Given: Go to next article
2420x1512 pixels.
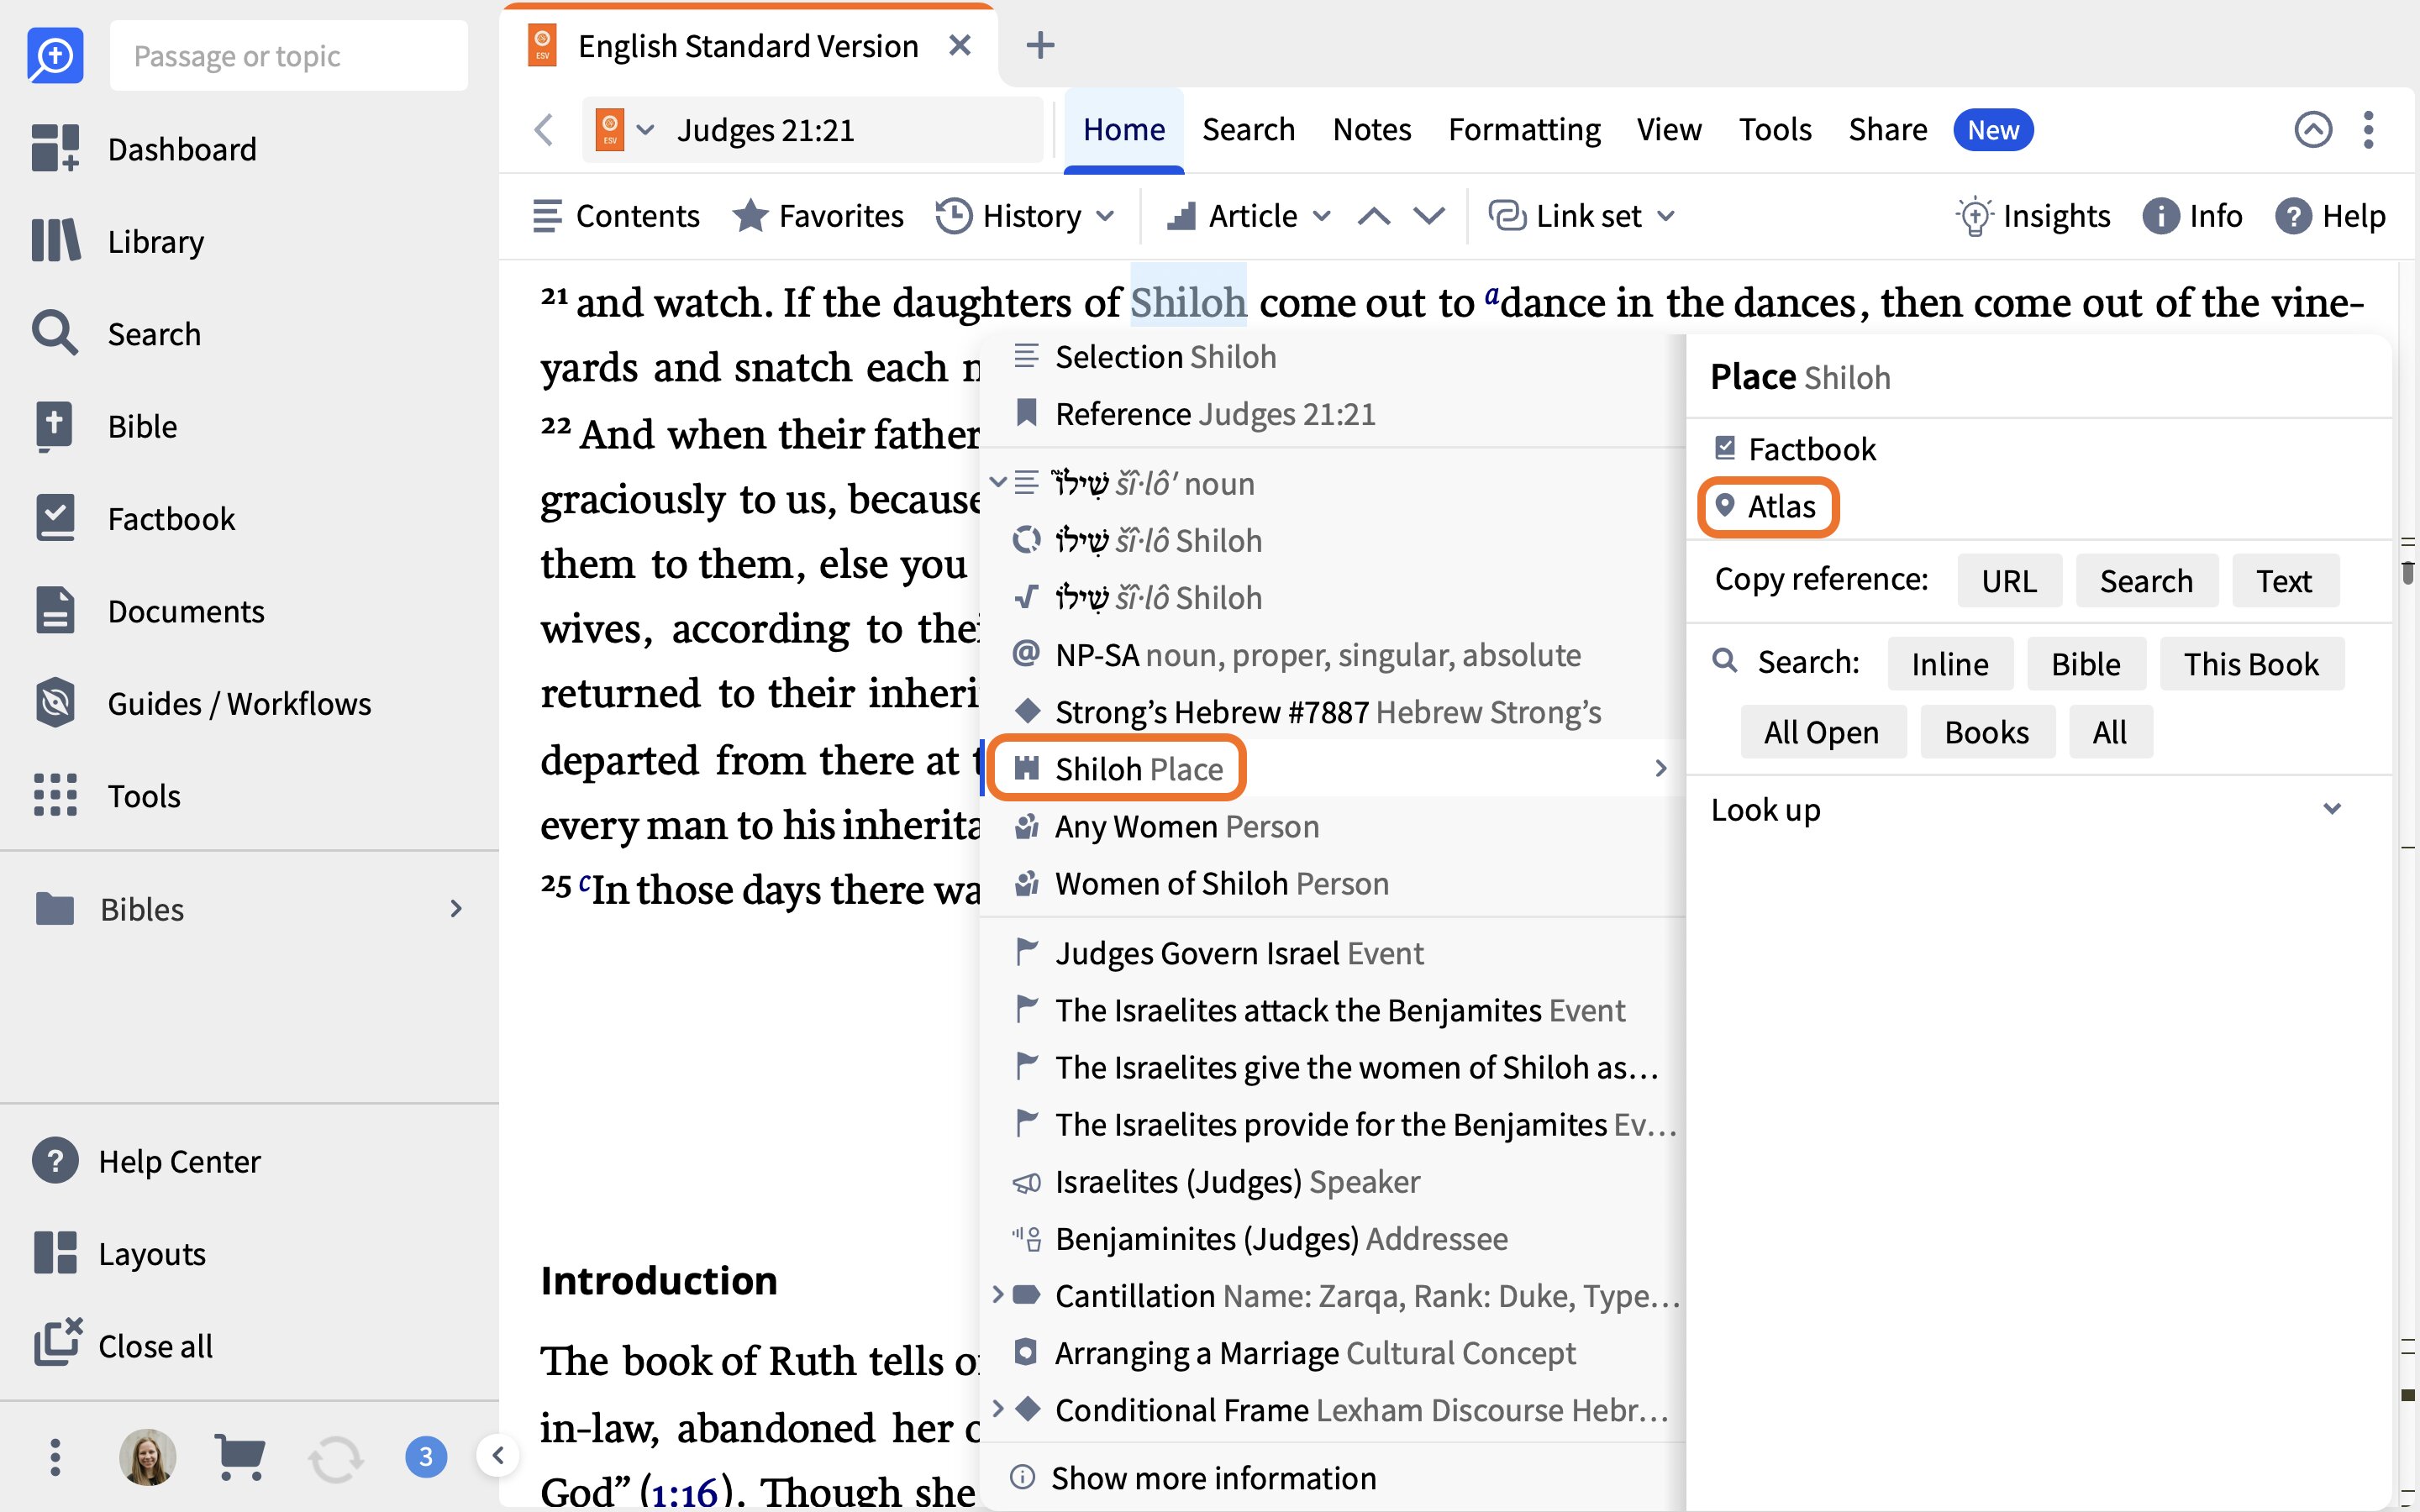Looking at the screenshot, I should pyautogui.click(x=1430, y=216).
